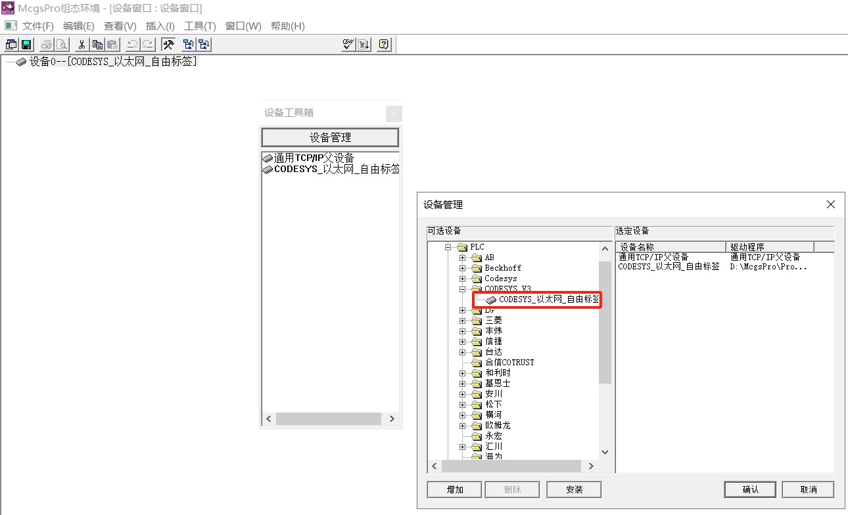Click the 设备名称 column header
This screenshot has width=848, height=515.
(x=671, y=247)
